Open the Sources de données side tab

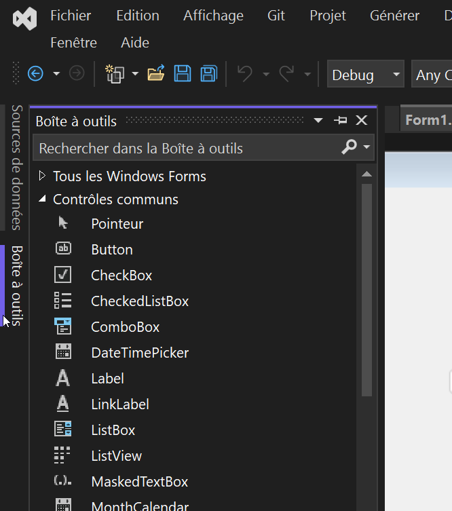pyautogui.click(x=17, y=167)
